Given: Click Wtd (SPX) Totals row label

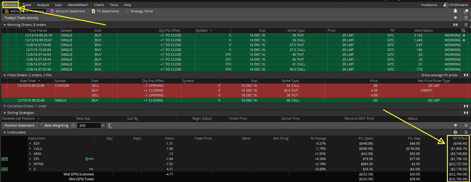Looking at the screenshot, I should point(81,179).
